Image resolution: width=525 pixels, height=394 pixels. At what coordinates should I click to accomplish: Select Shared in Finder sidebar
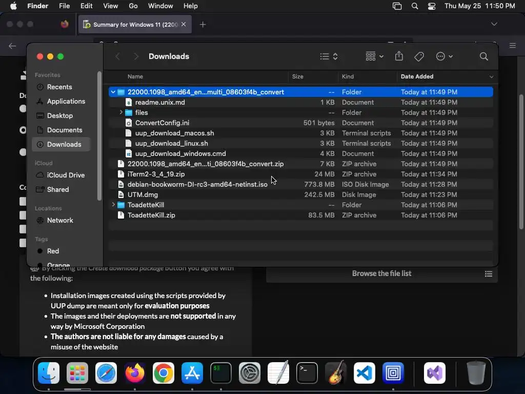[x=61, y=190]
